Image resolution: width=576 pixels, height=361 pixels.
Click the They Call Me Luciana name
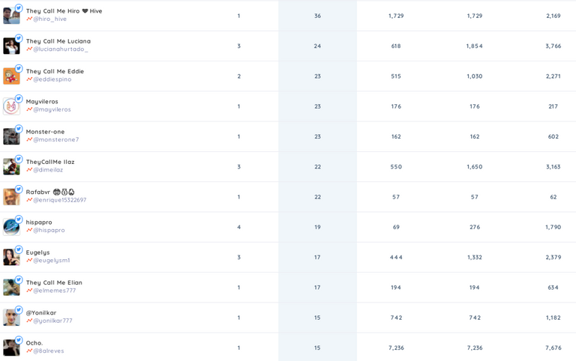(x=58, y=41)
